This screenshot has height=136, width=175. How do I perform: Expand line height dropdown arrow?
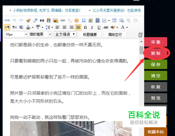pyautogui.click(x=52, y=27)
